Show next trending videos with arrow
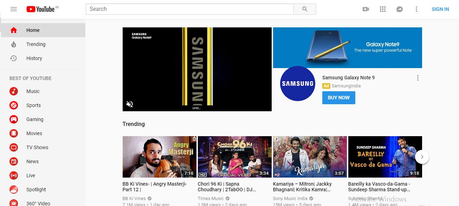The image size is (459, 206). click(422, 157)
